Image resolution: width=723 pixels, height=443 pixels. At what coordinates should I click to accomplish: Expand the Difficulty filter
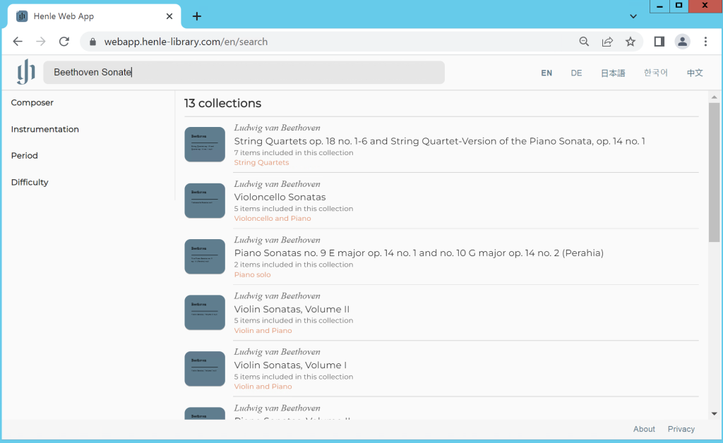(x=30, y=182)
